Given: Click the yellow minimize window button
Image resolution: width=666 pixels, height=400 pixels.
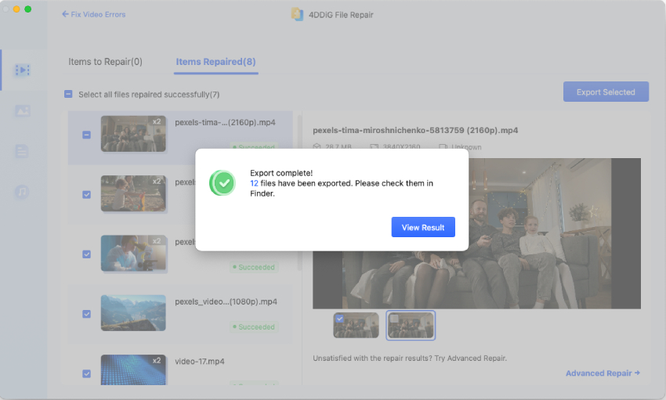Looking at the screenshot, I should (x=16, y=9).
